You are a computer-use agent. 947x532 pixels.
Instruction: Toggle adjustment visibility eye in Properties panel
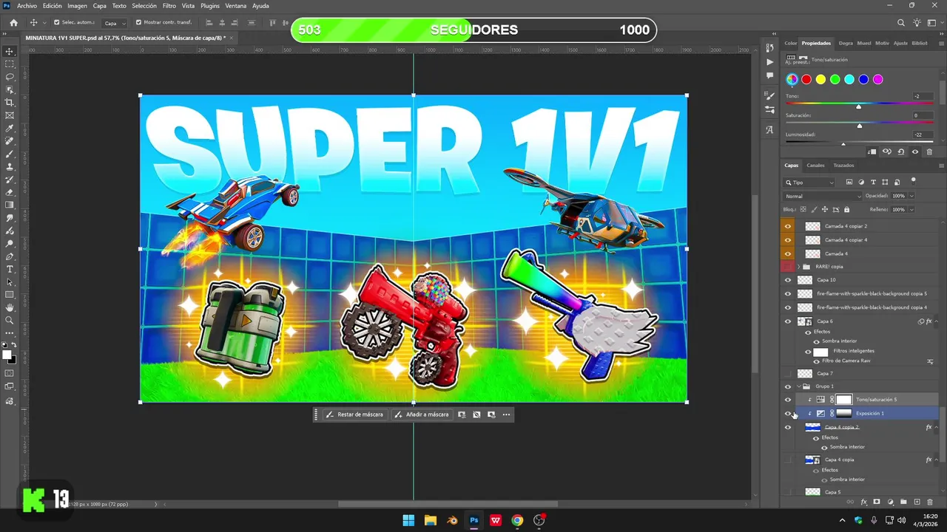tap(915, 151)
